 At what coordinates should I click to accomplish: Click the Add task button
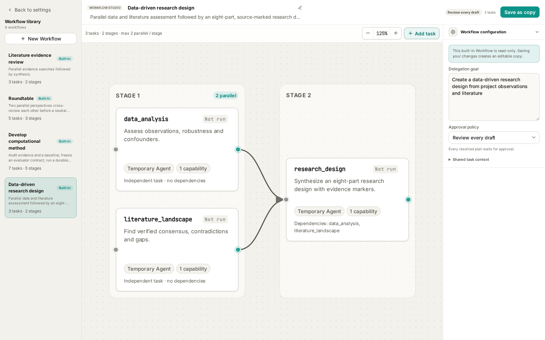click(x=422, y=33)
